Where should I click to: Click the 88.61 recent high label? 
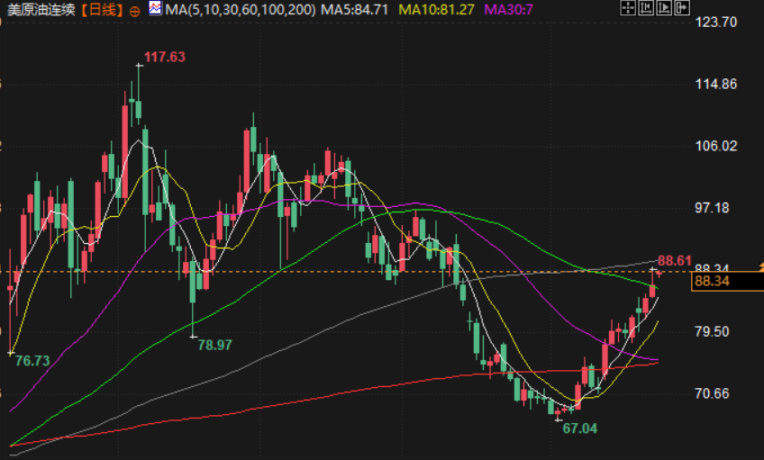pos(674,261)
